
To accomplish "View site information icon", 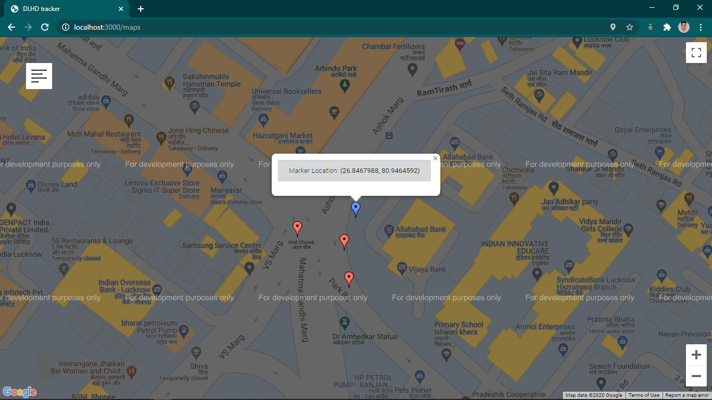I will [x=66, y=27].
